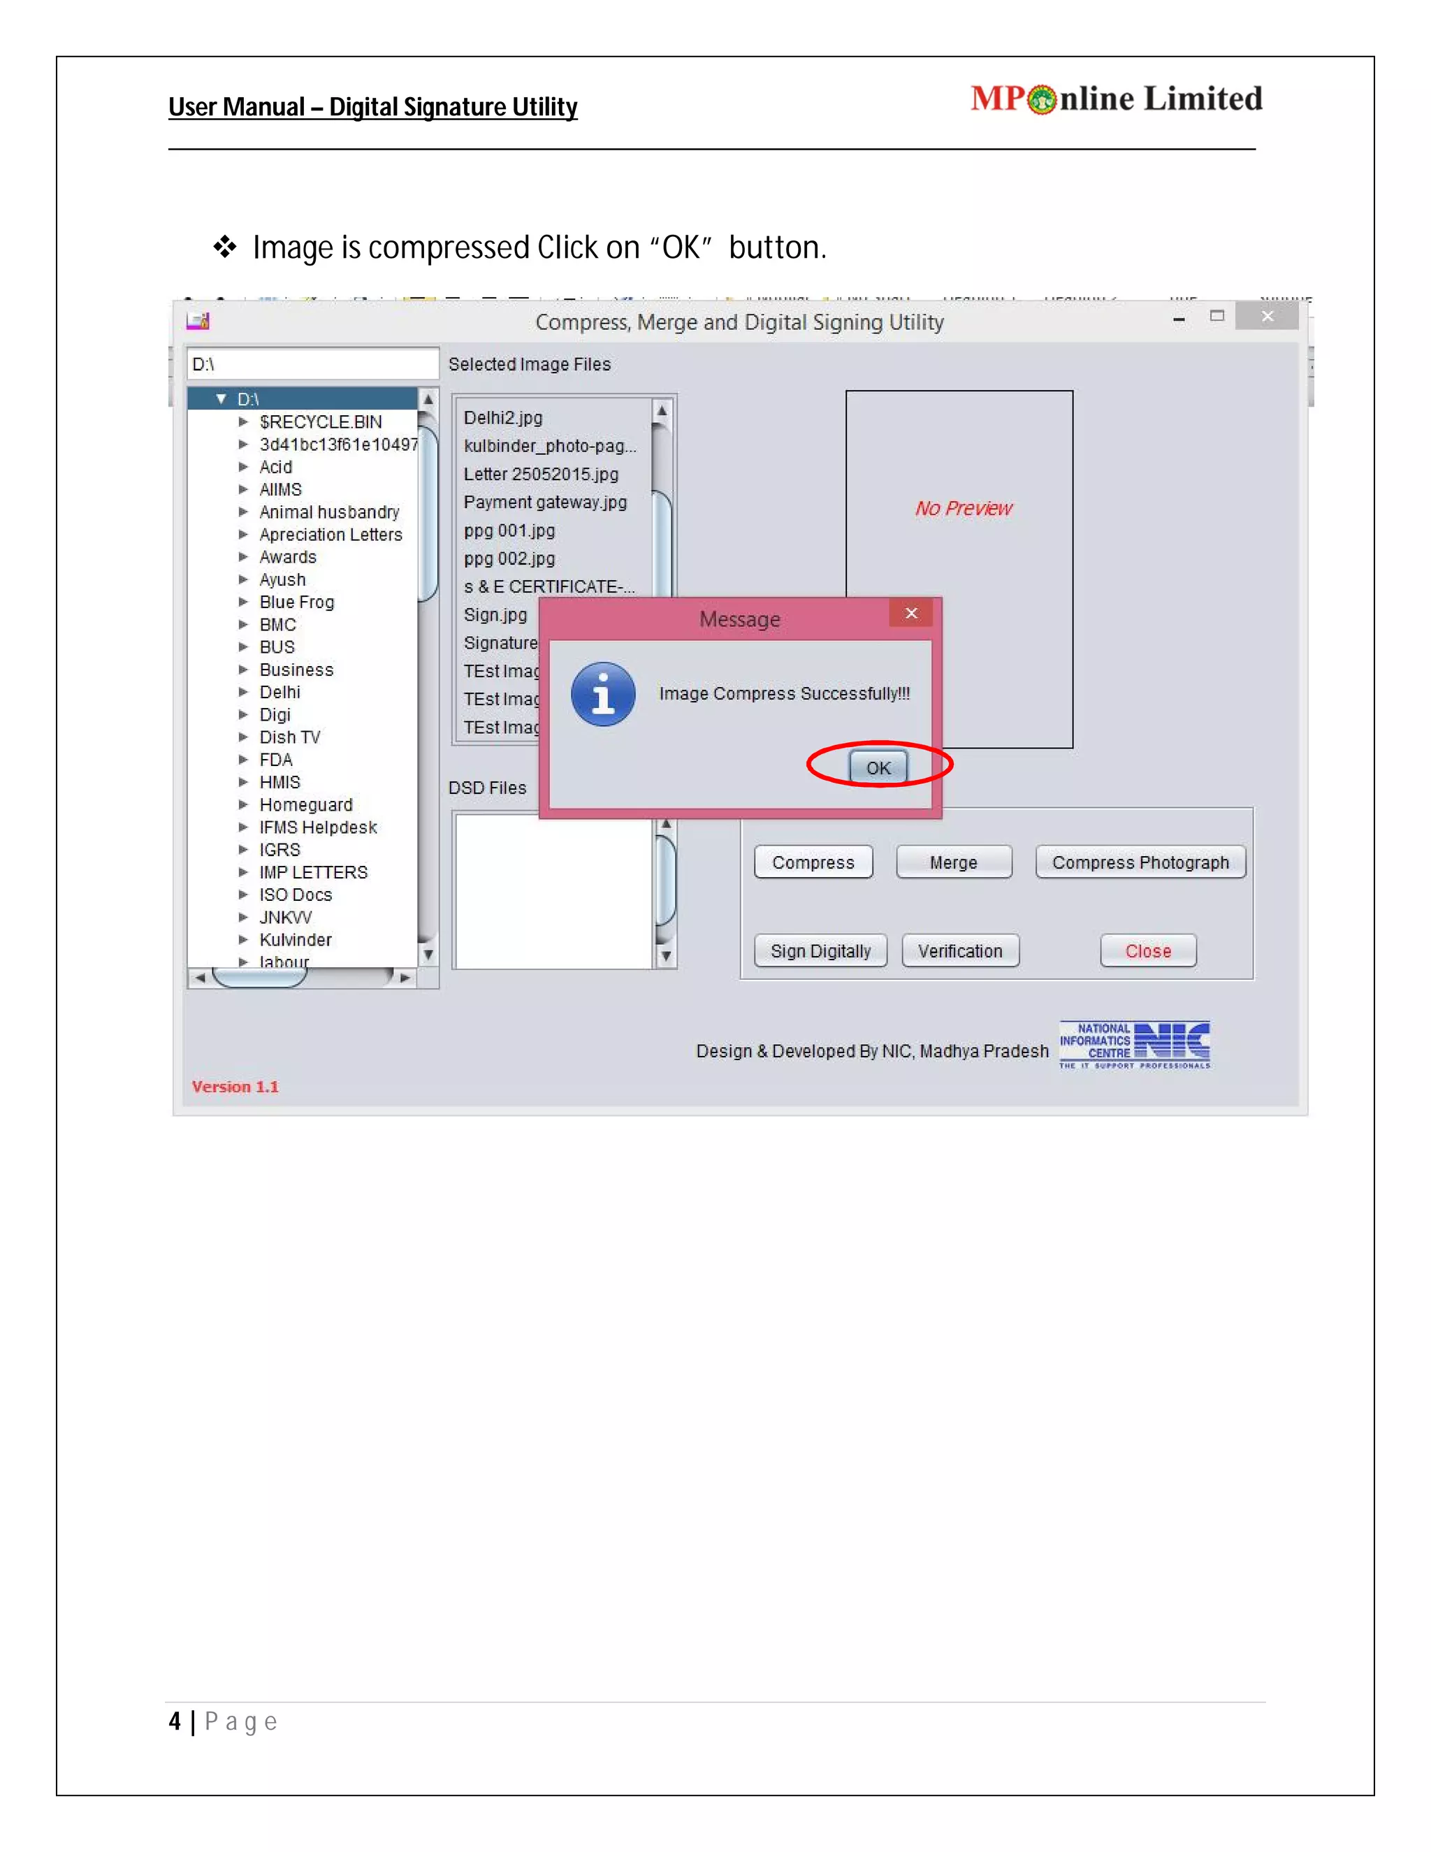Click the application icon in title bar

198,321
